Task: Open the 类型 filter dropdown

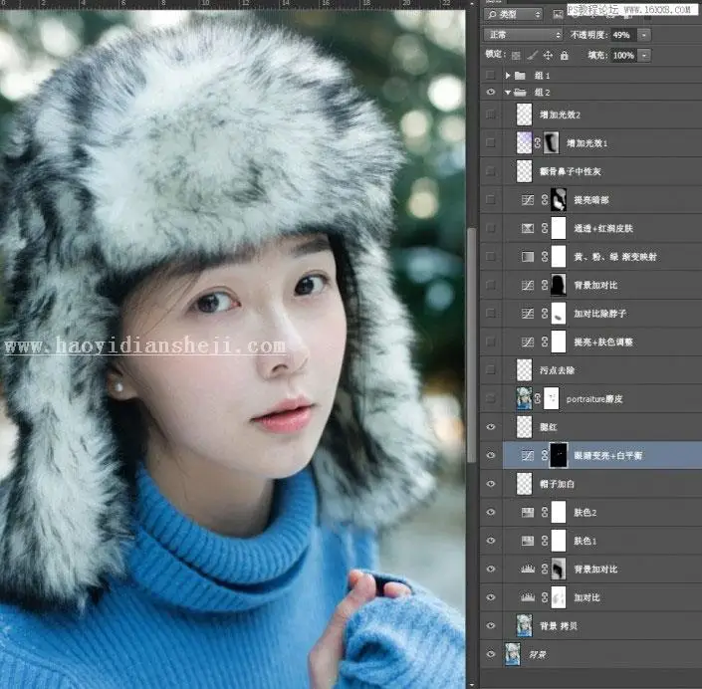Action: (x=514, y=14)
